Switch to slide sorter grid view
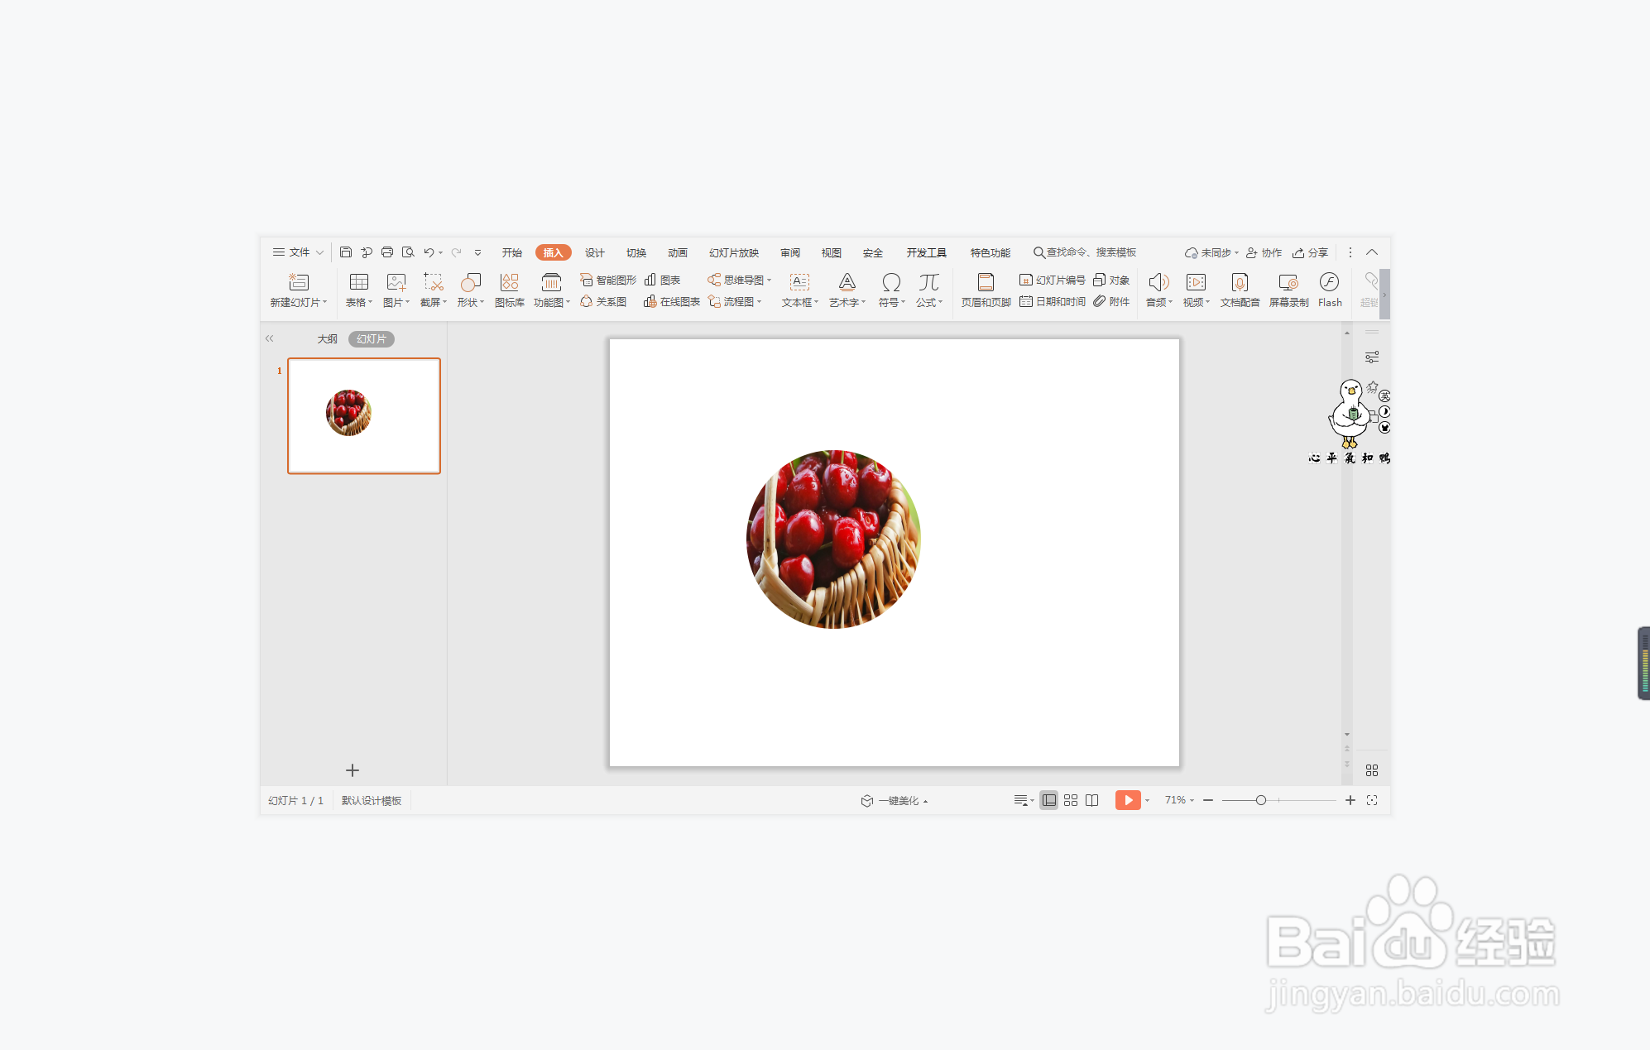The image size is (1650, 1050). click(x=1070, y=800)
